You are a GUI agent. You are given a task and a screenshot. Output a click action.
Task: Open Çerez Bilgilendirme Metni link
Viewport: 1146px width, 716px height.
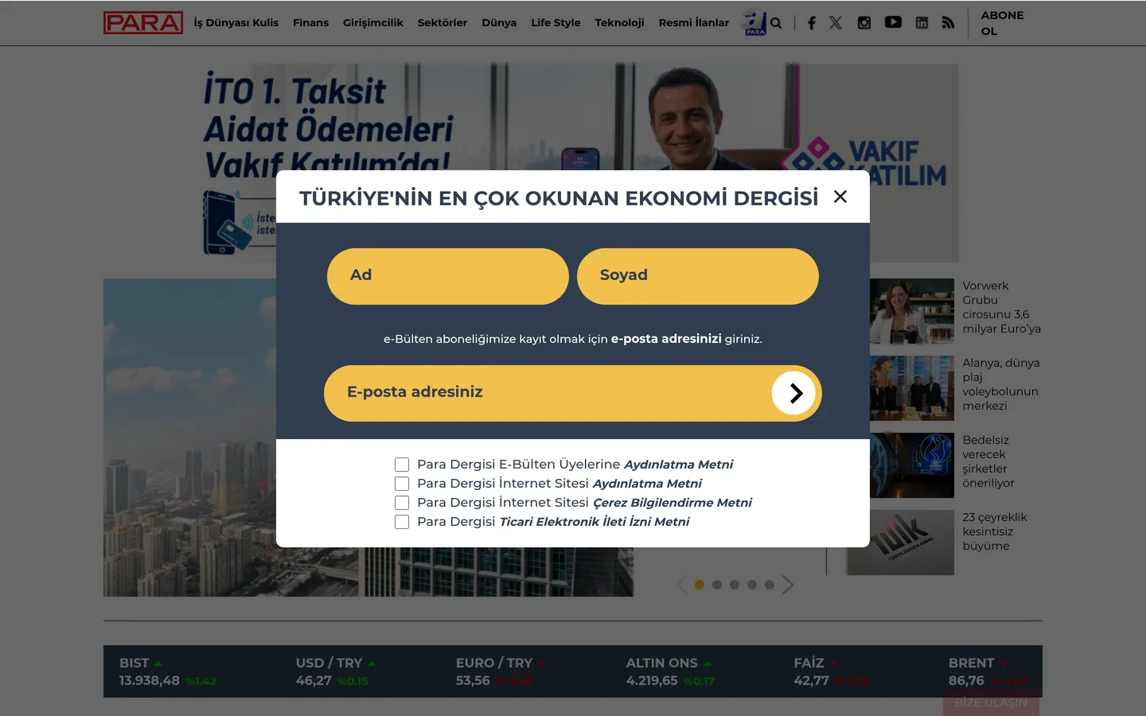click(x=672, y=503)
